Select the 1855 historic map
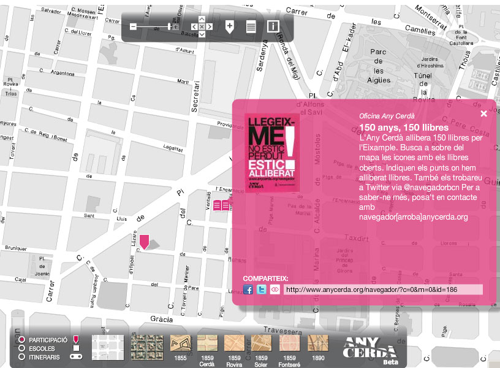 coord(180,343)
